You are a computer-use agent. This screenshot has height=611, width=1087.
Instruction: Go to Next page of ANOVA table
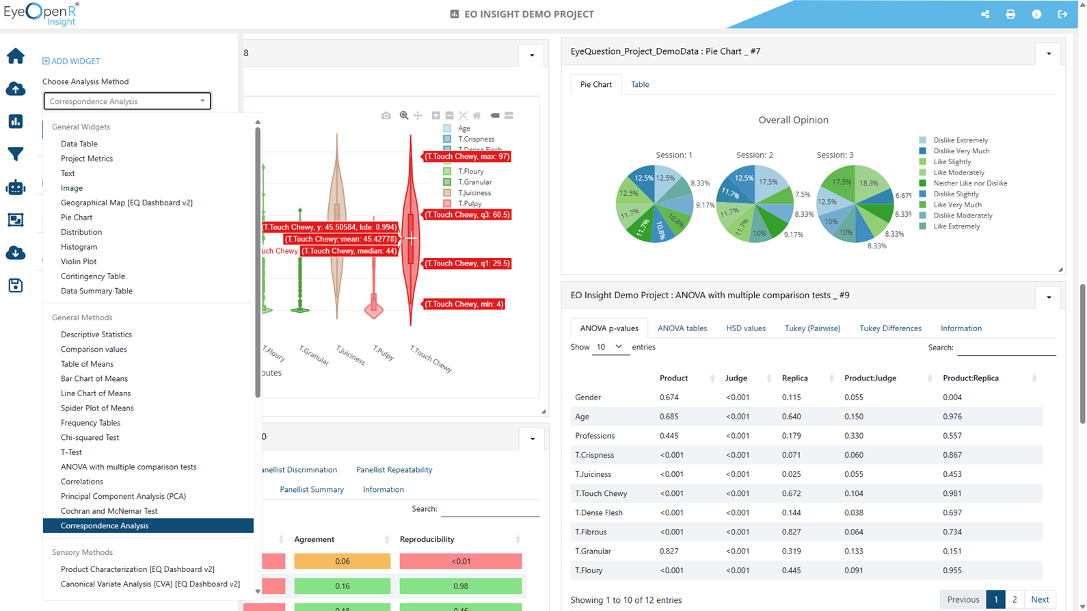point(1040,599)
